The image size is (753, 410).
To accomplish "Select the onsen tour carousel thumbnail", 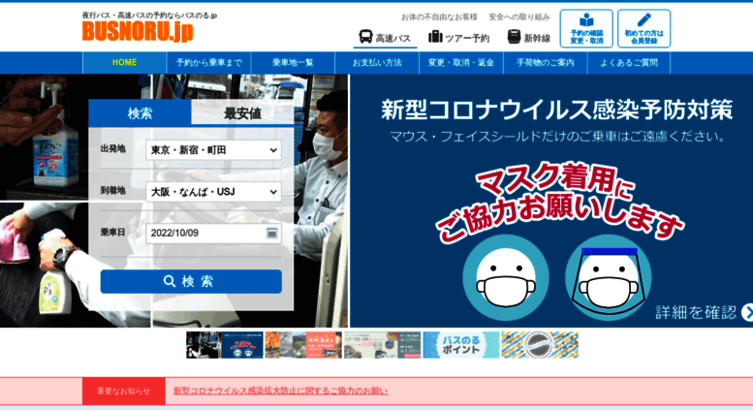I will coord(382,345).
